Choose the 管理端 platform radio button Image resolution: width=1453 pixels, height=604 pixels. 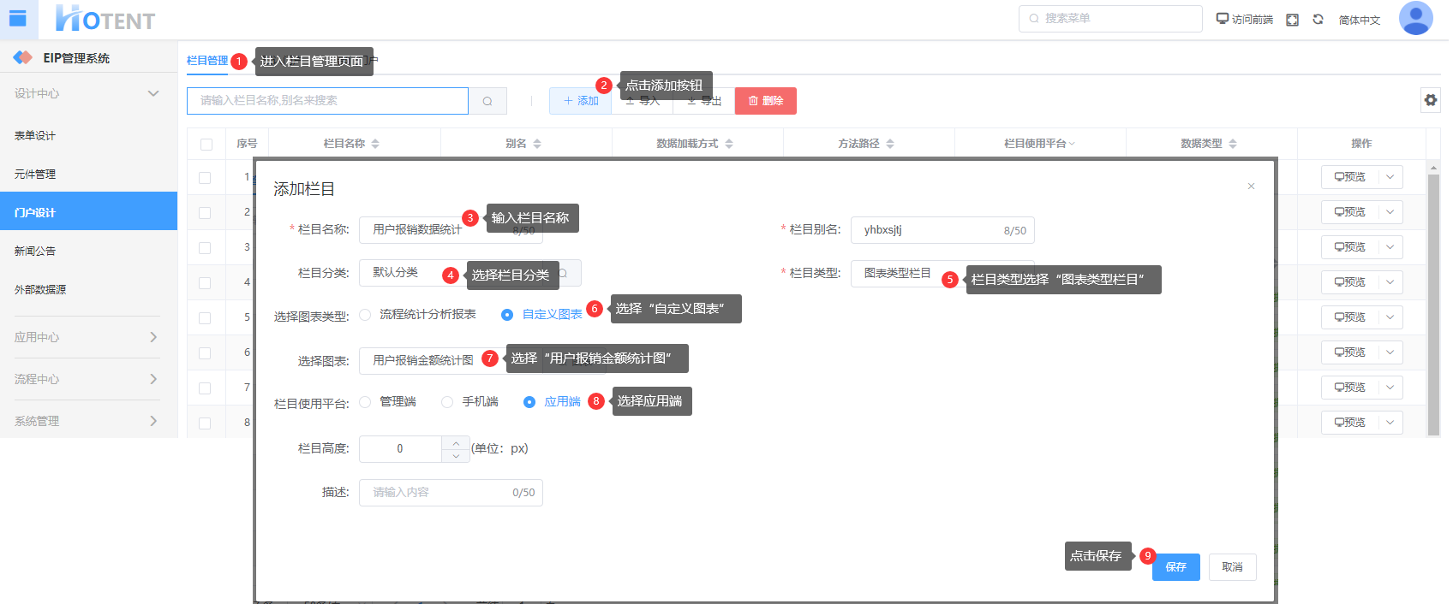pyautogui.click(x=366, y=402)
